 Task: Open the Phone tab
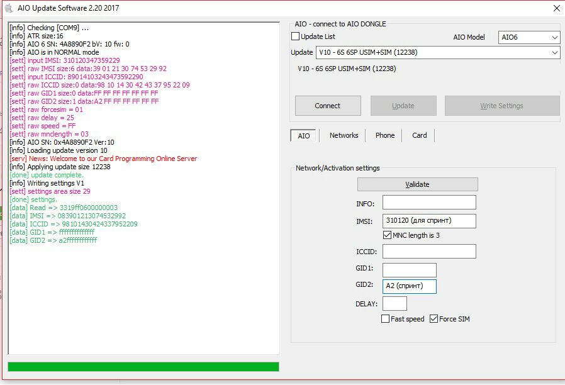coord(385,135)
